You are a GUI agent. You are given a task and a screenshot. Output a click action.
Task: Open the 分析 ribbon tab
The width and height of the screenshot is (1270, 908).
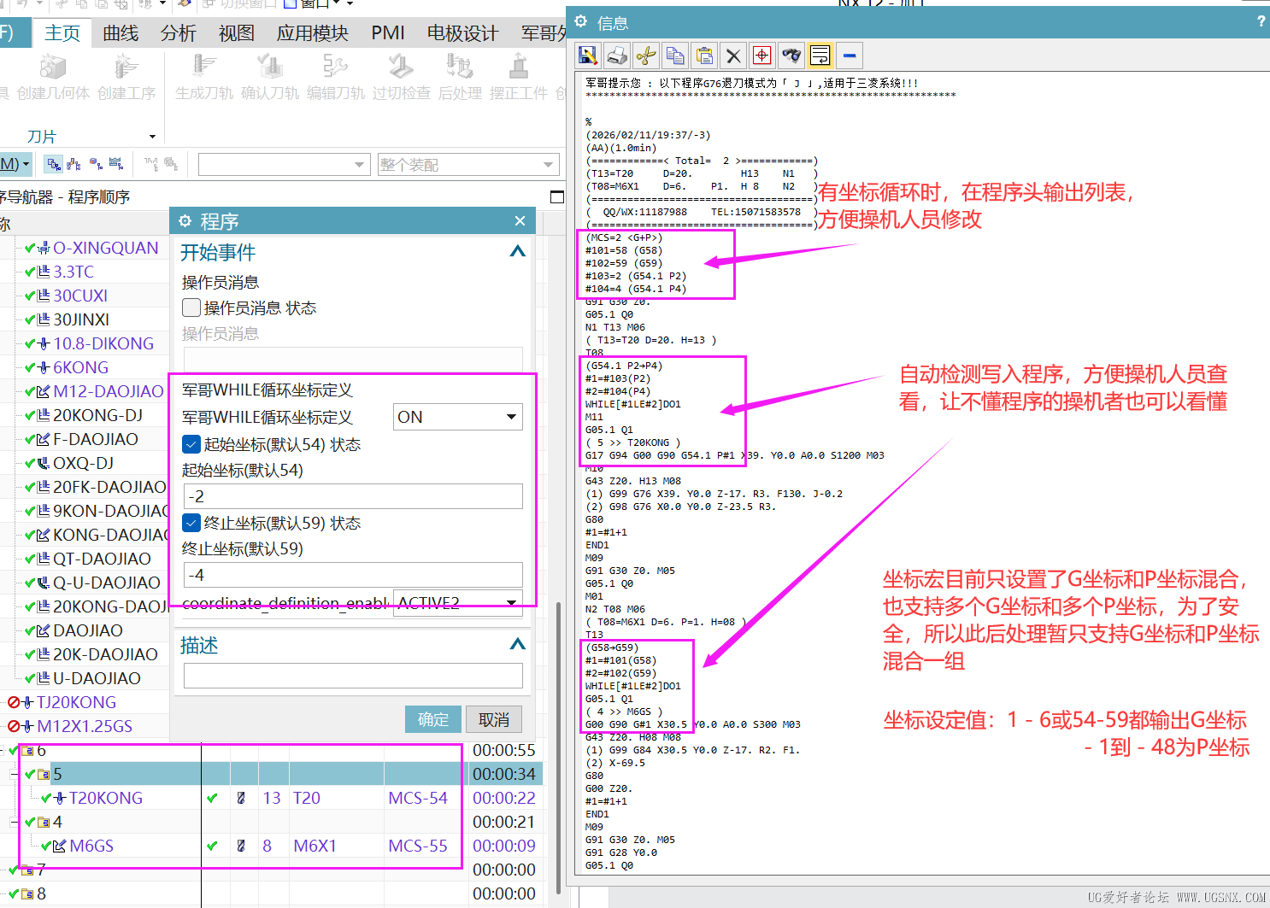179,33
